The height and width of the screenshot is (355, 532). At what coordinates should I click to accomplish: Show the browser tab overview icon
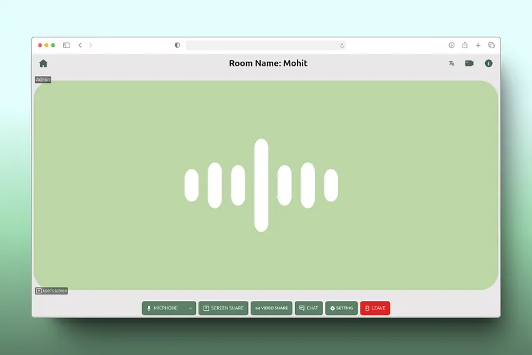click(x=492, y=46)
